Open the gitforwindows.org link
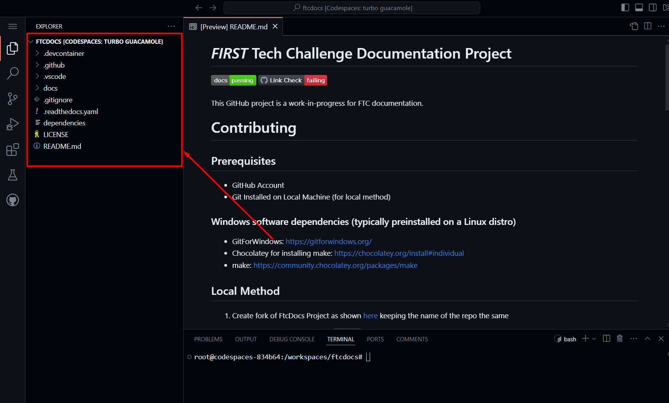This screenshot has width=669, height=403. (x=328, y=242)
